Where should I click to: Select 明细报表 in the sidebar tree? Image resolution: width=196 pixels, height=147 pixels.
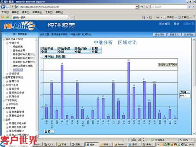[18, 47]
